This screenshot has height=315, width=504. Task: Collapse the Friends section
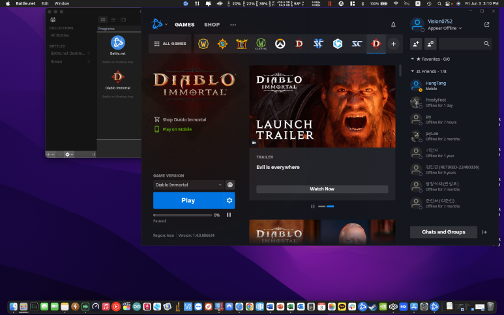pos(412,71)
